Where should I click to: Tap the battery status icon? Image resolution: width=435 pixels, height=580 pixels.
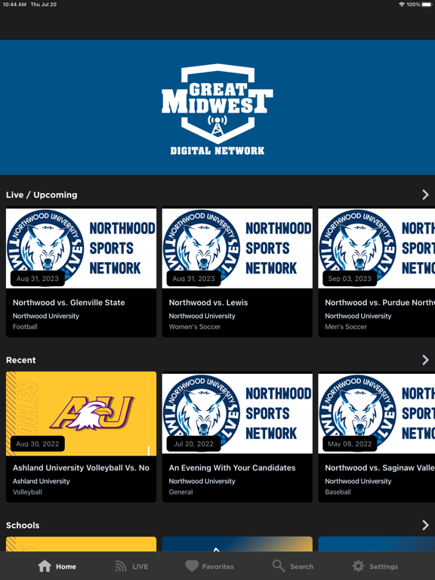[x=427, y=5]
